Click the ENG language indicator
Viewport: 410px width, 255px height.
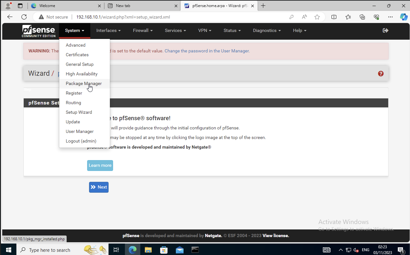point(365,250)
